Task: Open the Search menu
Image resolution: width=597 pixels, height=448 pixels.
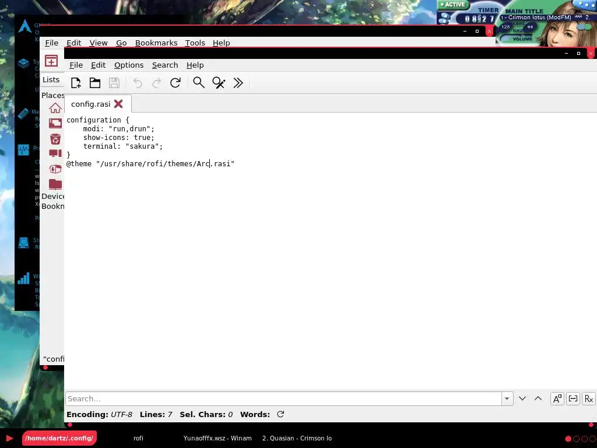Action: 165,65
